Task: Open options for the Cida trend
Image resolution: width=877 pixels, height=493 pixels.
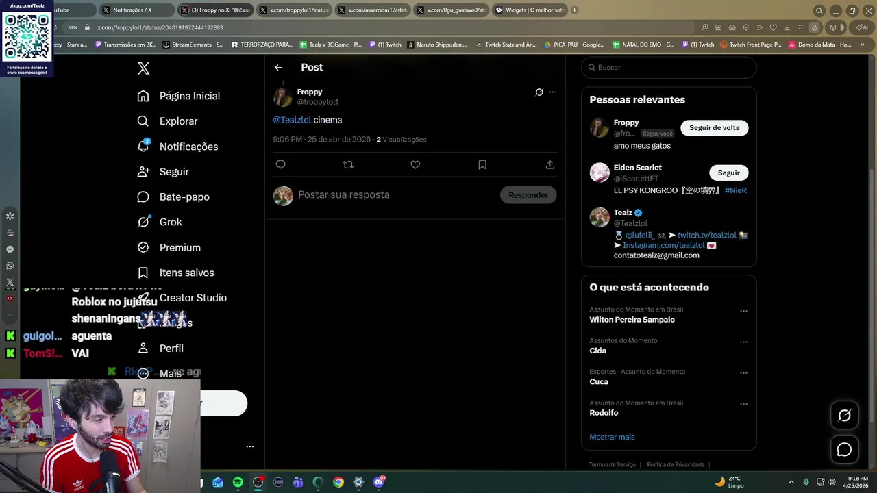Action: tap(743, 342)
